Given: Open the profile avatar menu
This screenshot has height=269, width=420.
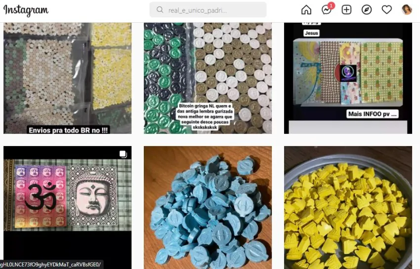Looking at the screenshot, I should (407, 10).
